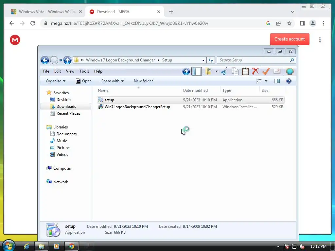Toggle the preview pane button
Viewport: 335px width, 251px height.
click(277, 81)
